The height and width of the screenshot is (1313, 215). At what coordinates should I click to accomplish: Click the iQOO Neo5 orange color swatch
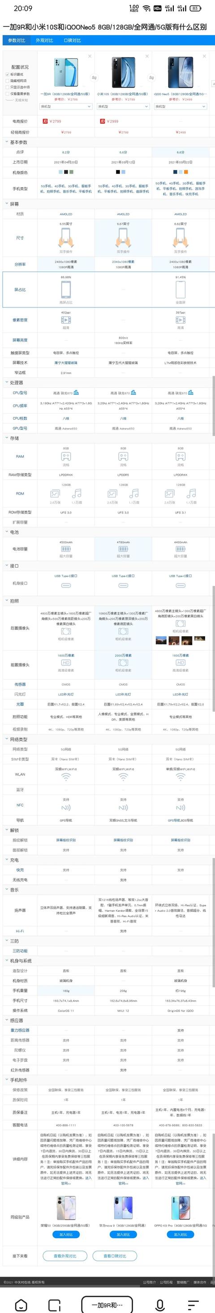click(x=186, y=172)
